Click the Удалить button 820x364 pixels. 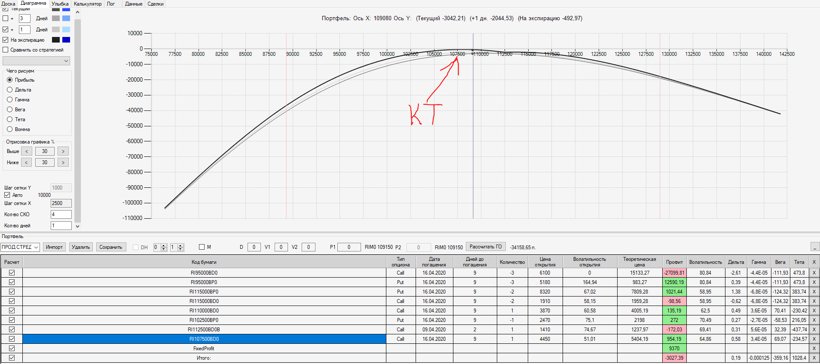point(81,247)
